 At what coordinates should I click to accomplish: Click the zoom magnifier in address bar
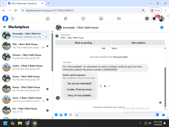pos(143,10)
